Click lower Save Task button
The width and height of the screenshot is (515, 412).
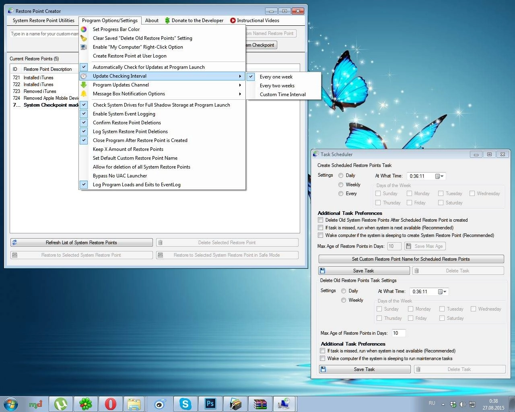pos(365,369)
